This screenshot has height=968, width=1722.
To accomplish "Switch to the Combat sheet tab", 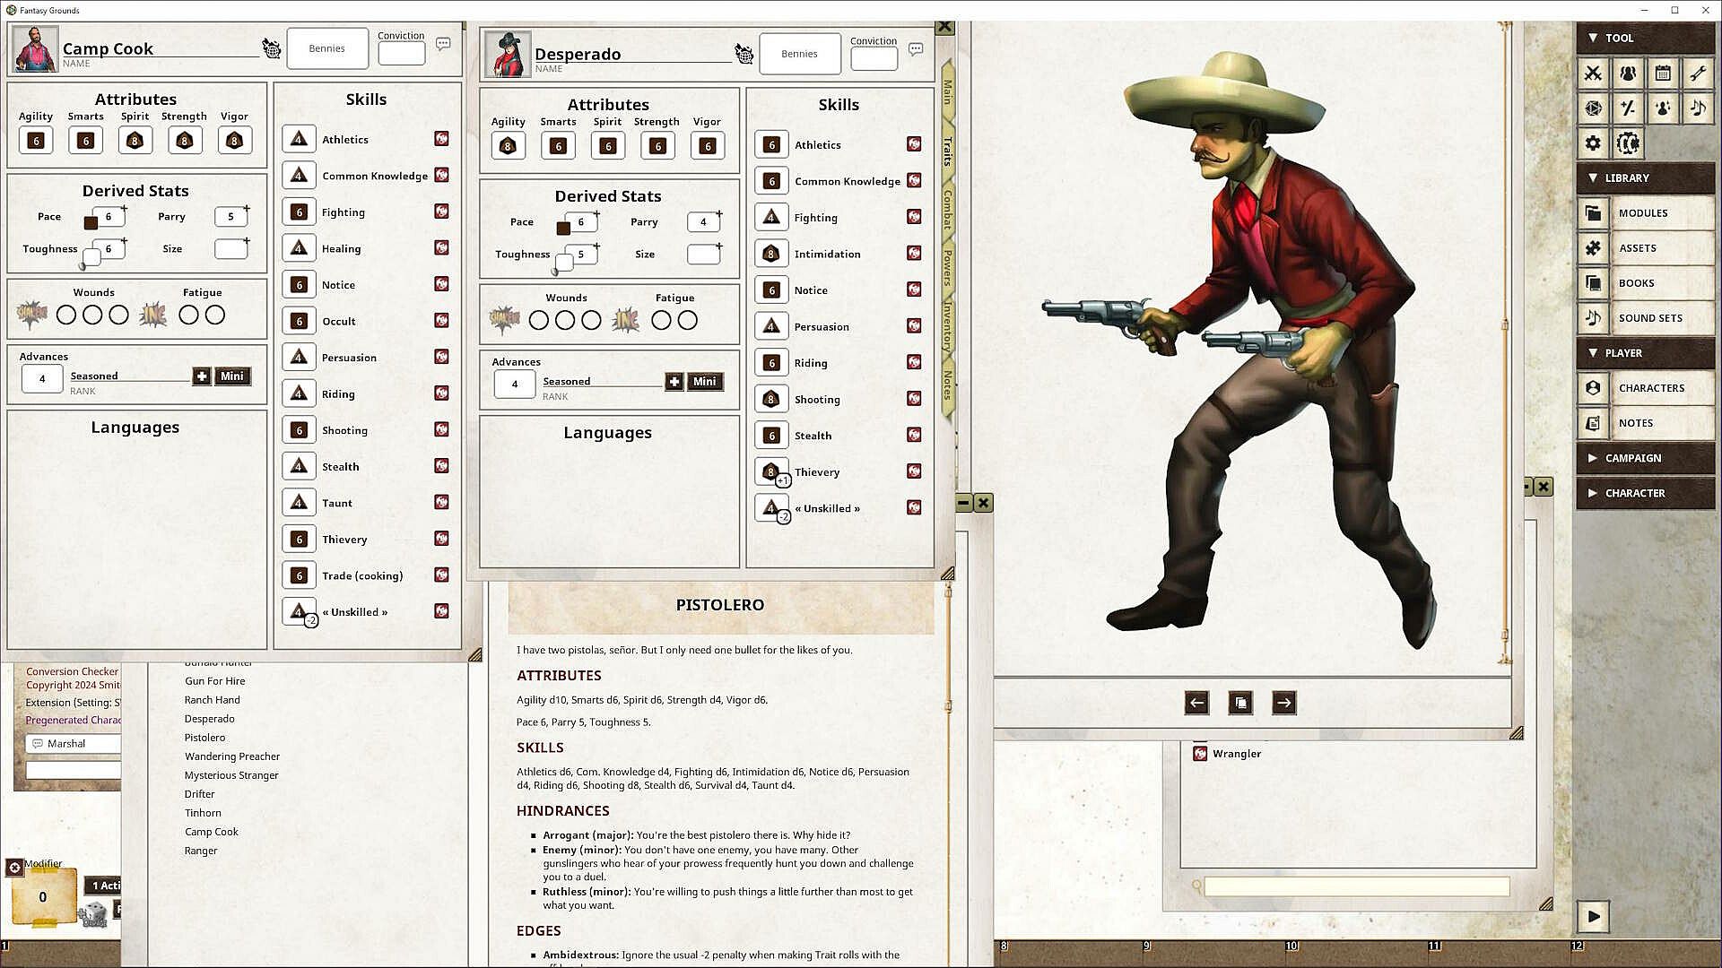I will 947,209.
